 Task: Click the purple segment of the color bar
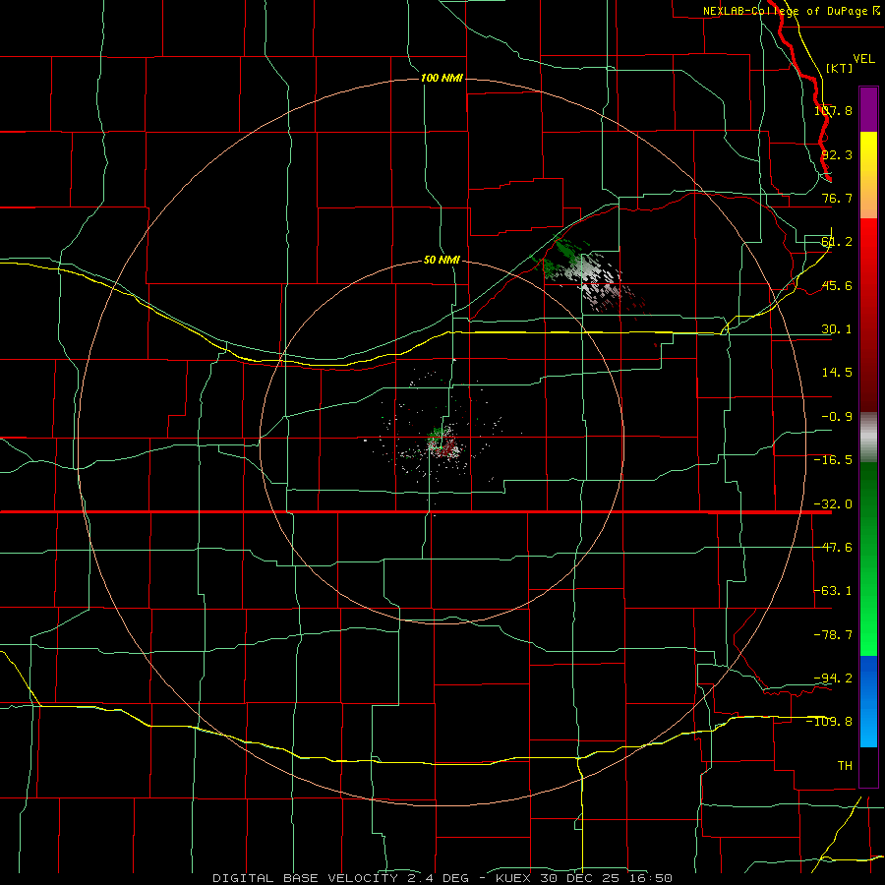coord(868,109)
